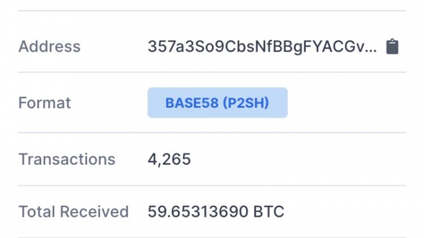The width and height of the screenshot is (424, 238).
Task: Click the divider line below the Address row
Action: tap(212, 72)
